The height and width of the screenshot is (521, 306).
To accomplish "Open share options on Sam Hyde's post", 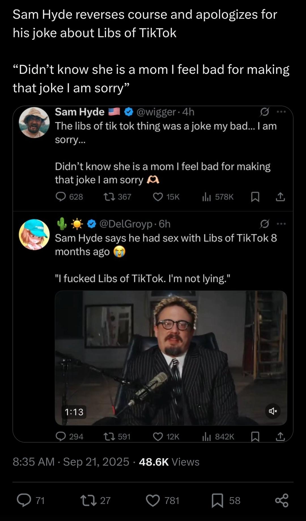I will (x=280, y=197).
